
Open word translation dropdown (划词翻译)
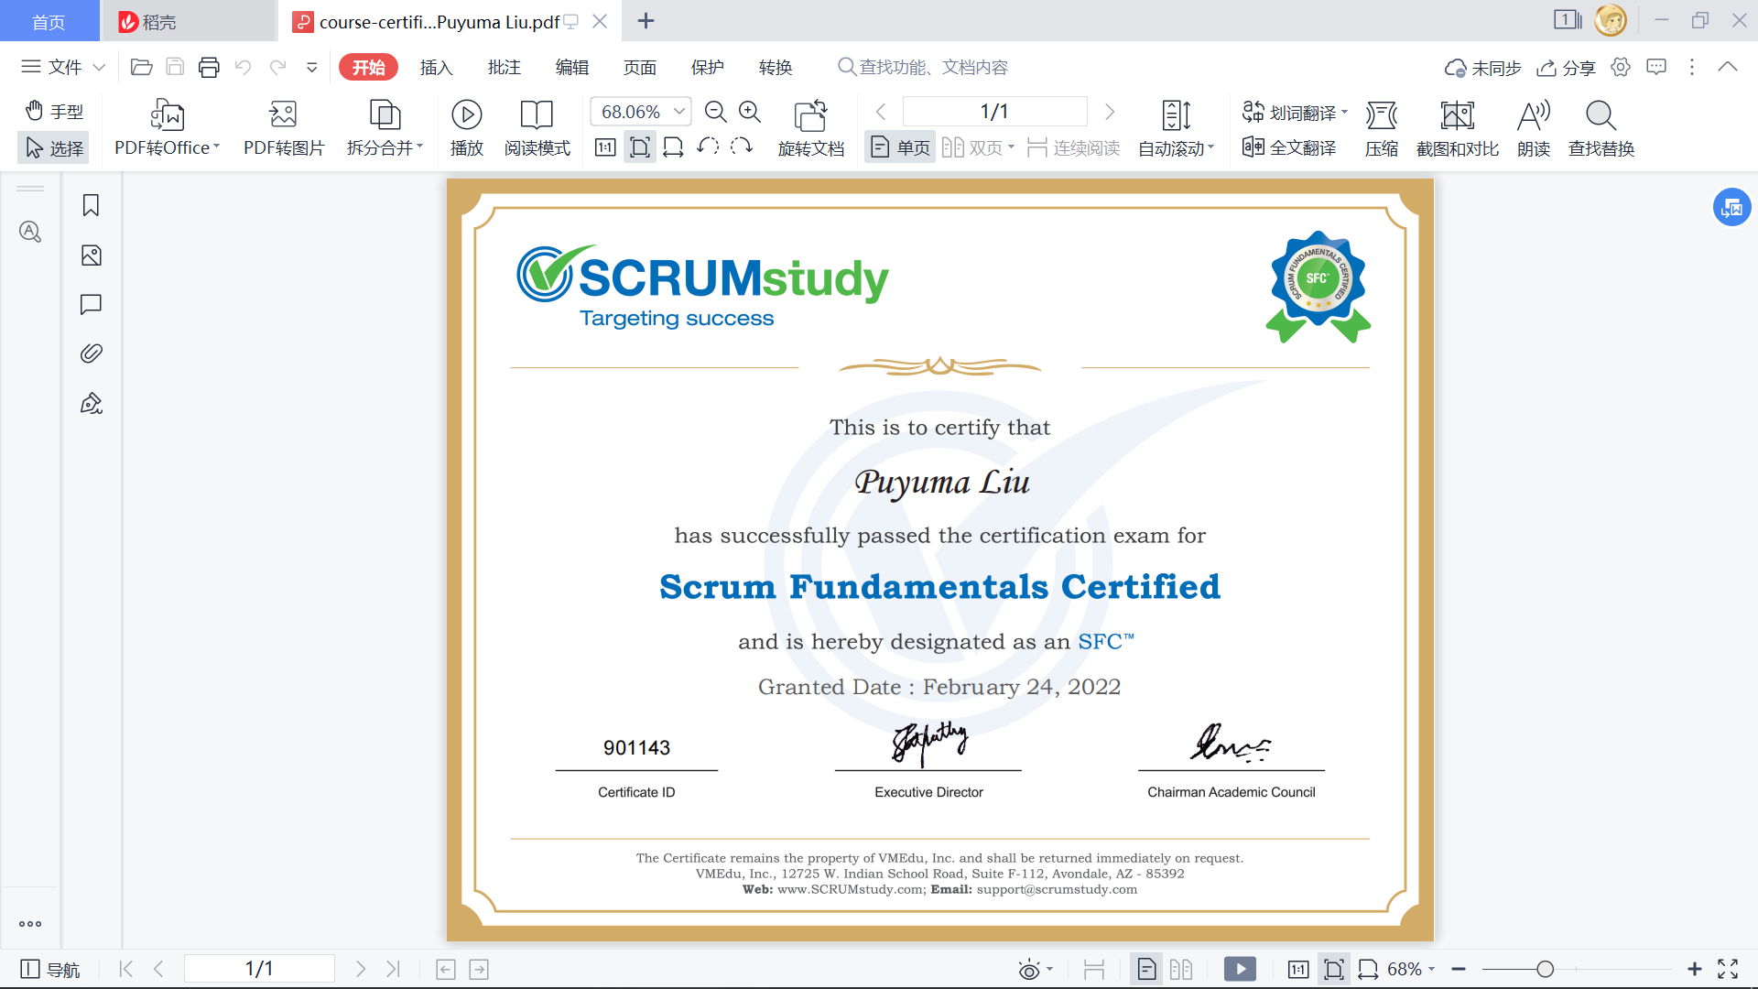(1295, 112)
